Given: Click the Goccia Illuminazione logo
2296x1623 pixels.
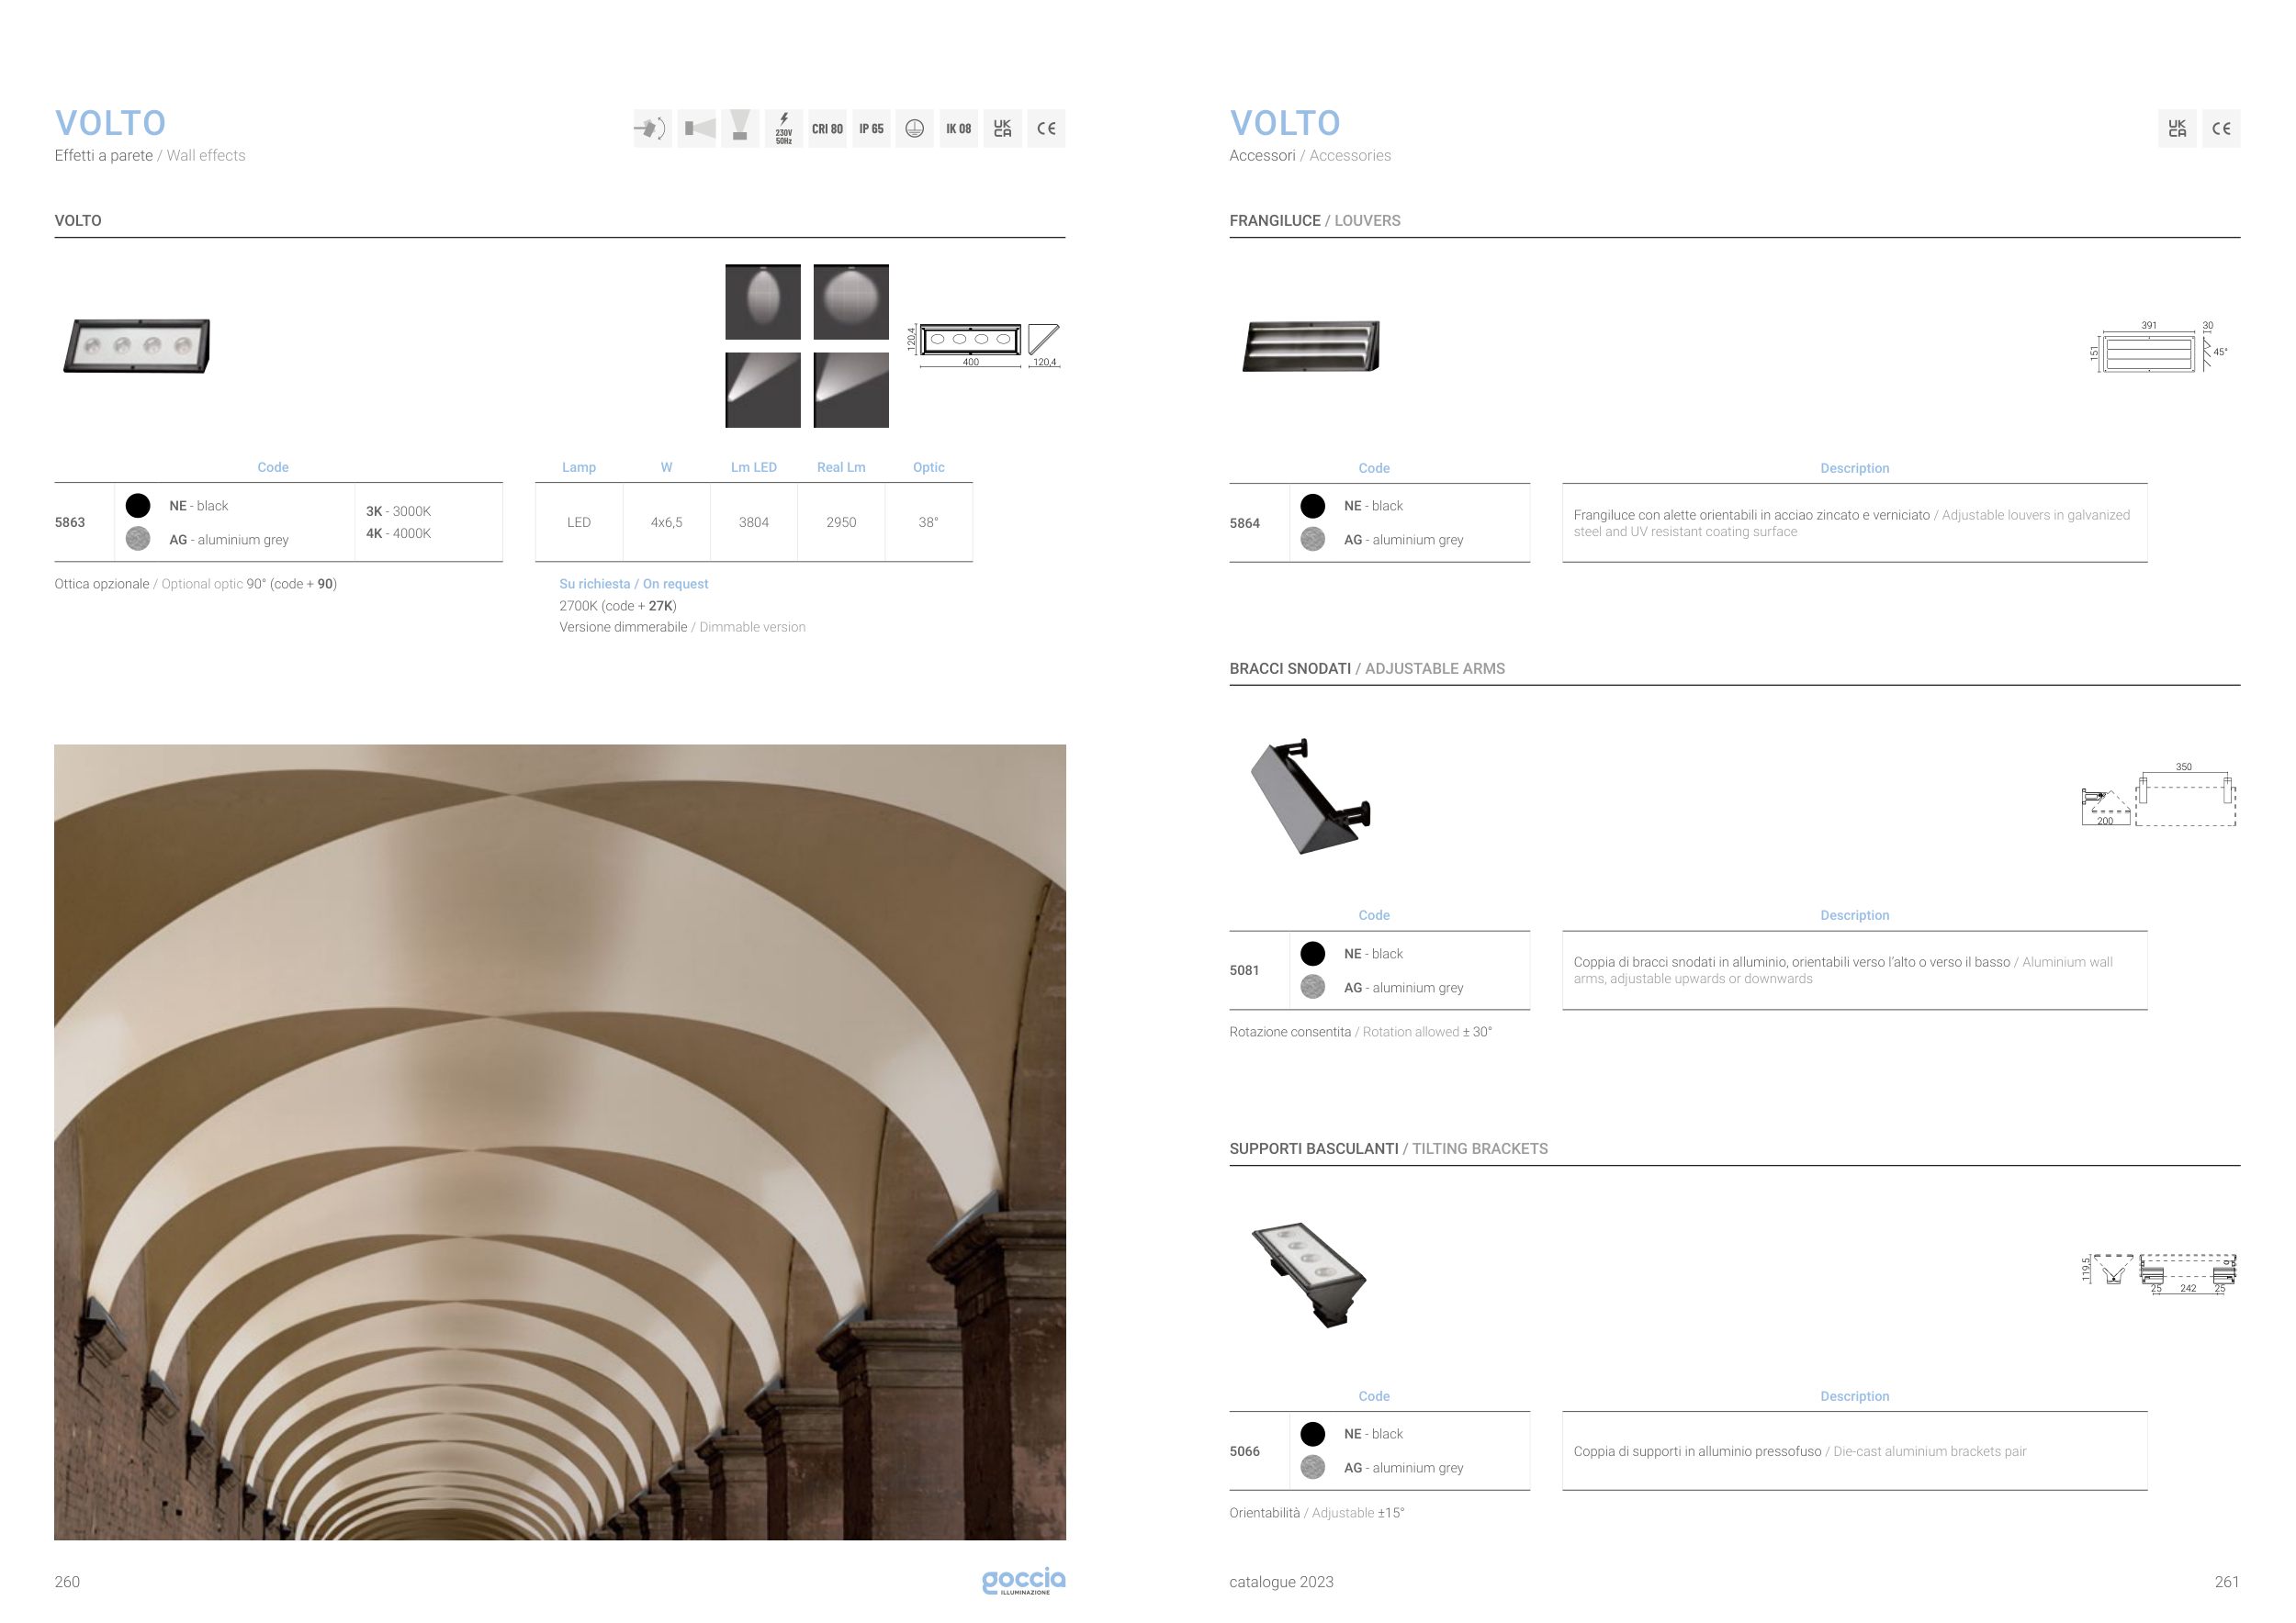Looking at the screenshot, I should pos(1023,1580).
